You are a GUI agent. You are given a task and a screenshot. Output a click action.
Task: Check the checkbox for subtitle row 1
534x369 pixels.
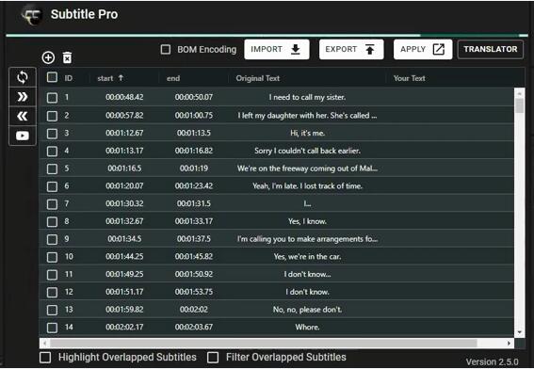tap(52, 98)
